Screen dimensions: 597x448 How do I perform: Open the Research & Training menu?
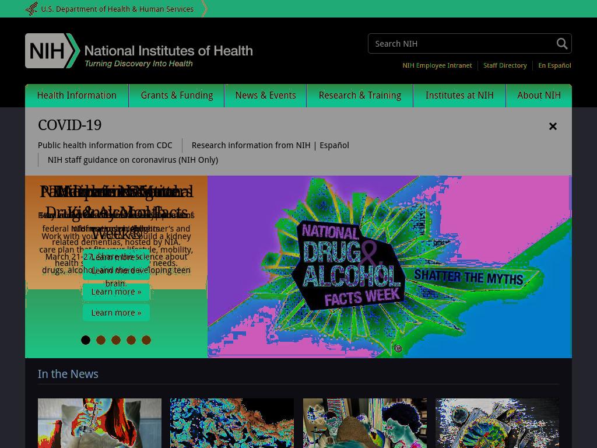[x=360, y=96]
